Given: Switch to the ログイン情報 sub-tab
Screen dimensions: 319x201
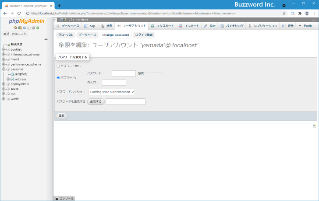Looking at the screenshot, I should point(144,35).
